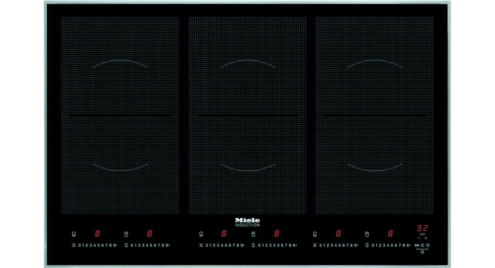Increase timer minutes with plus sensor
Viewport: 495px width, 268px height.
tap(426, 238)
